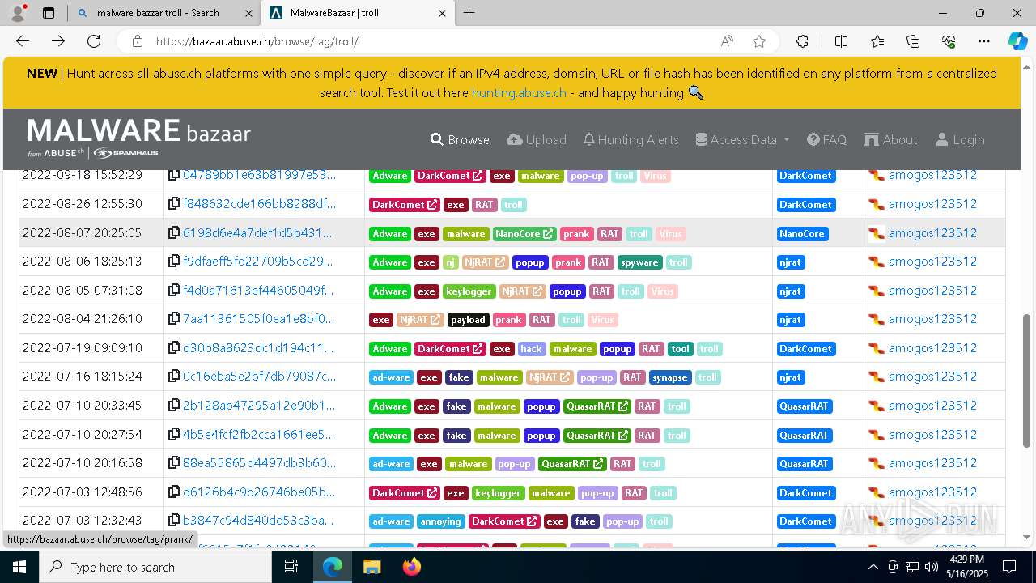
Task: Open sample hash b3847c94d840dd53c3ba link
Action: tap(258, 521)
